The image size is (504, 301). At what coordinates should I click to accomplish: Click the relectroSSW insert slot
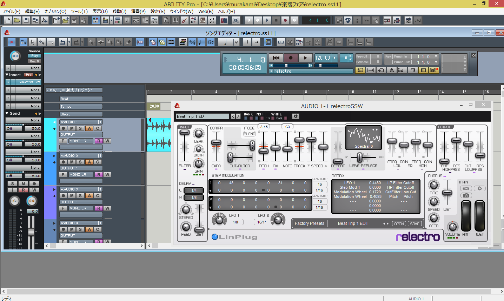point(28,82)
